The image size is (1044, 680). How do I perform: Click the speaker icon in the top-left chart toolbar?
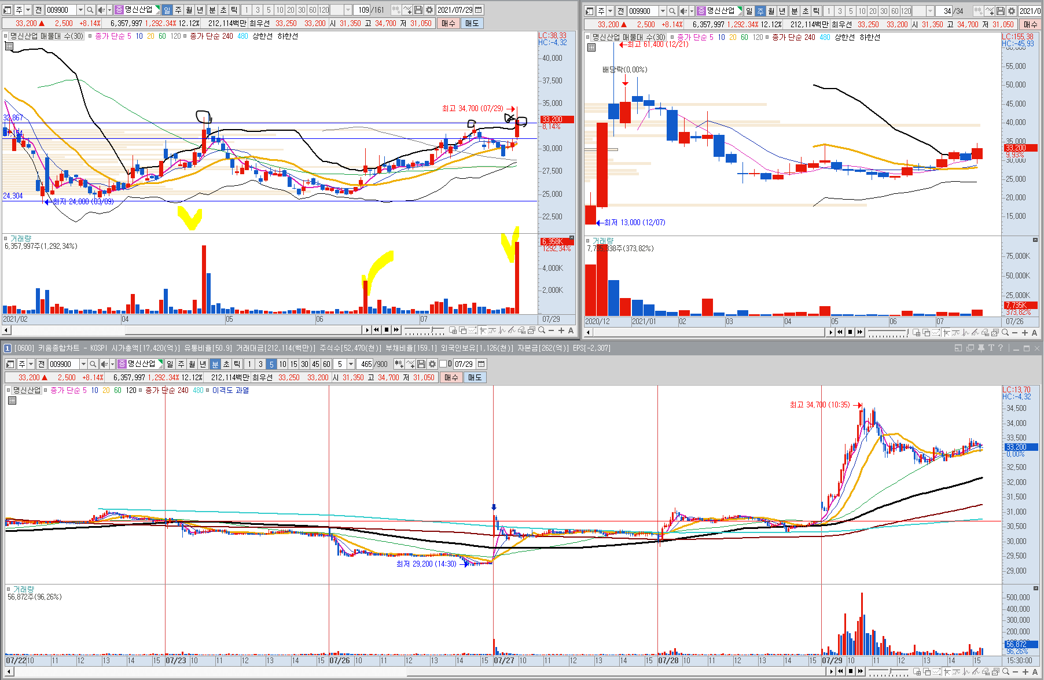(101, 10)
